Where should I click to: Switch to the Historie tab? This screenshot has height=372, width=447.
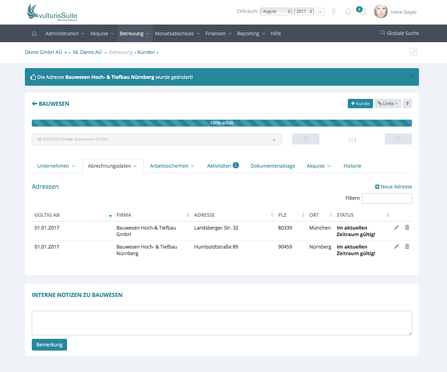pyautogui.click(x=352, y=166)
